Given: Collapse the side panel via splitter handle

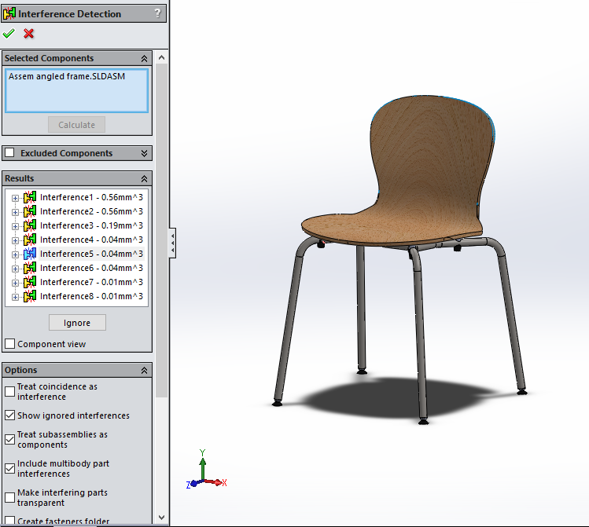Looking at the screenshot, I should (172, 243).
